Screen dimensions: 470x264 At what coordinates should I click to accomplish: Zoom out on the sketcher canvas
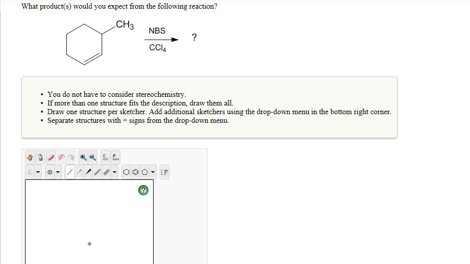[x=92, y=157]
